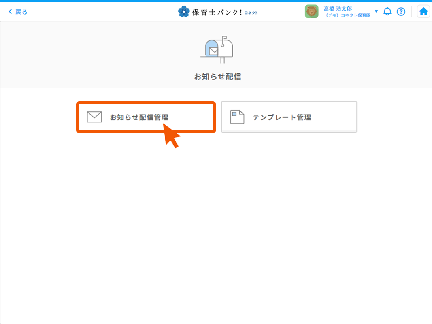Screen dimensions: 432x324
Task: Click the orange arrow pointer graphic
Action: 172,136
